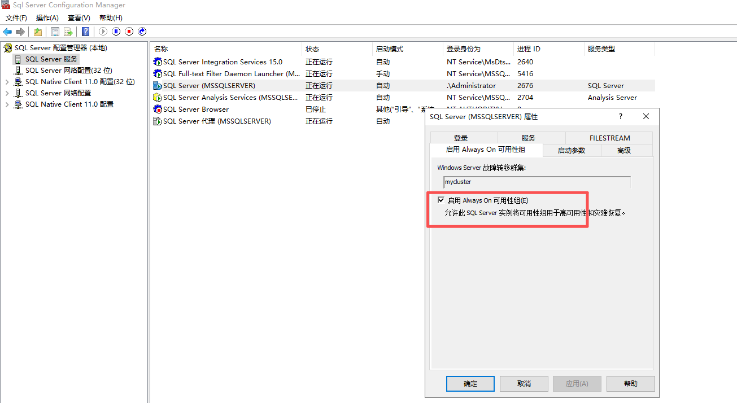Expand the SQL Native Client 11.0 配置 node
This screenshot has height=403, width=737.
coord(7,104)
